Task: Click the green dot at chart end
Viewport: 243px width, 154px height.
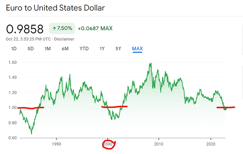Action: 225,108
